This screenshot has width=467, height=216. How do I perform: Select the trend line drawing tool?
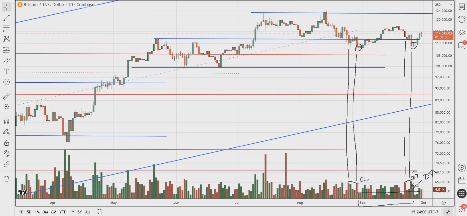[x=7, y=18]
